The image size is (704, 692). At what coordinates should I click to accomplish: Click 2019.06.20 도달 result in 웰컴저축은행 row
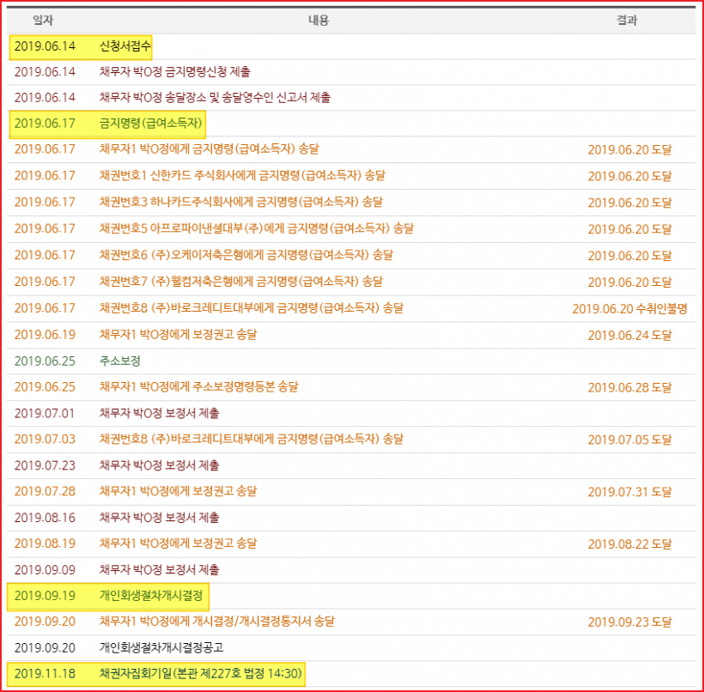point(630,282)
